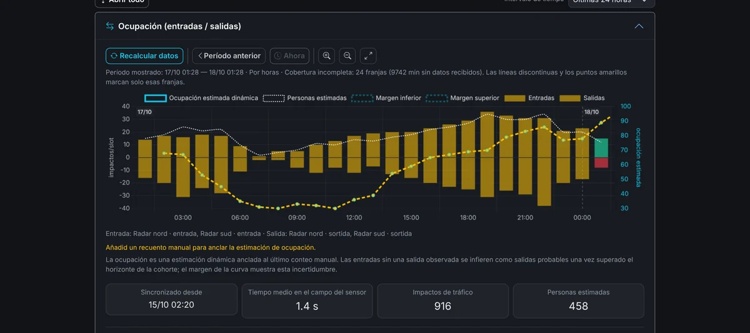
Task: Click the 03:00 label on time axis
Action: point(182,217)
